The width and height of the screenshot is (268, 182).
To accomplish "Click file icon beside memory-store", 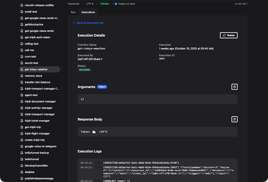I will [x=22, y=76].
